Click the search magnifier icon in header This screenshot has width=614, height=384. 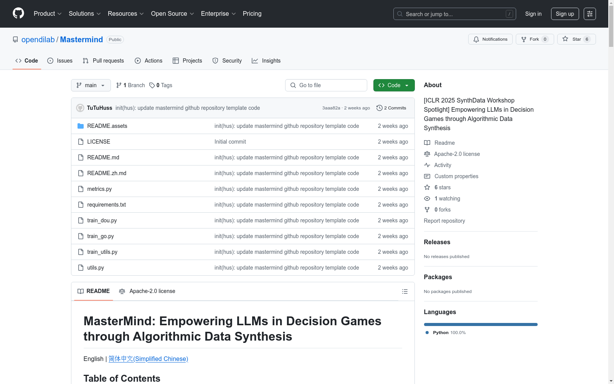400,14
